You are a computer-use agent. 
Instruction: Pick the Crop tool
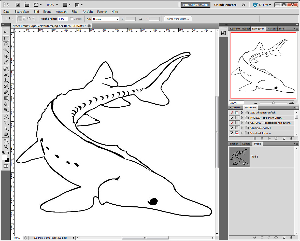coord(6,56)
